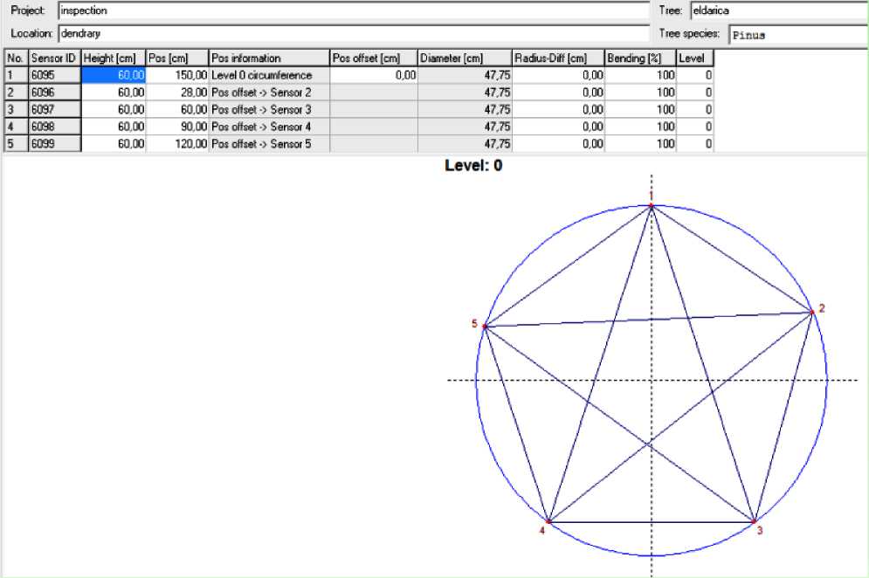
Task: Select row number 5 header
Action: click(x=16, y=144)
